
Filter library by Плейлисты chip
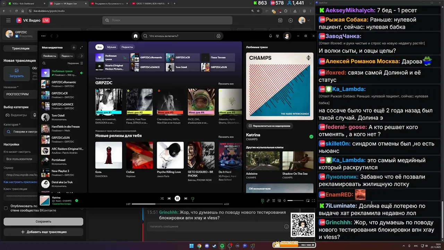[50, 56]
